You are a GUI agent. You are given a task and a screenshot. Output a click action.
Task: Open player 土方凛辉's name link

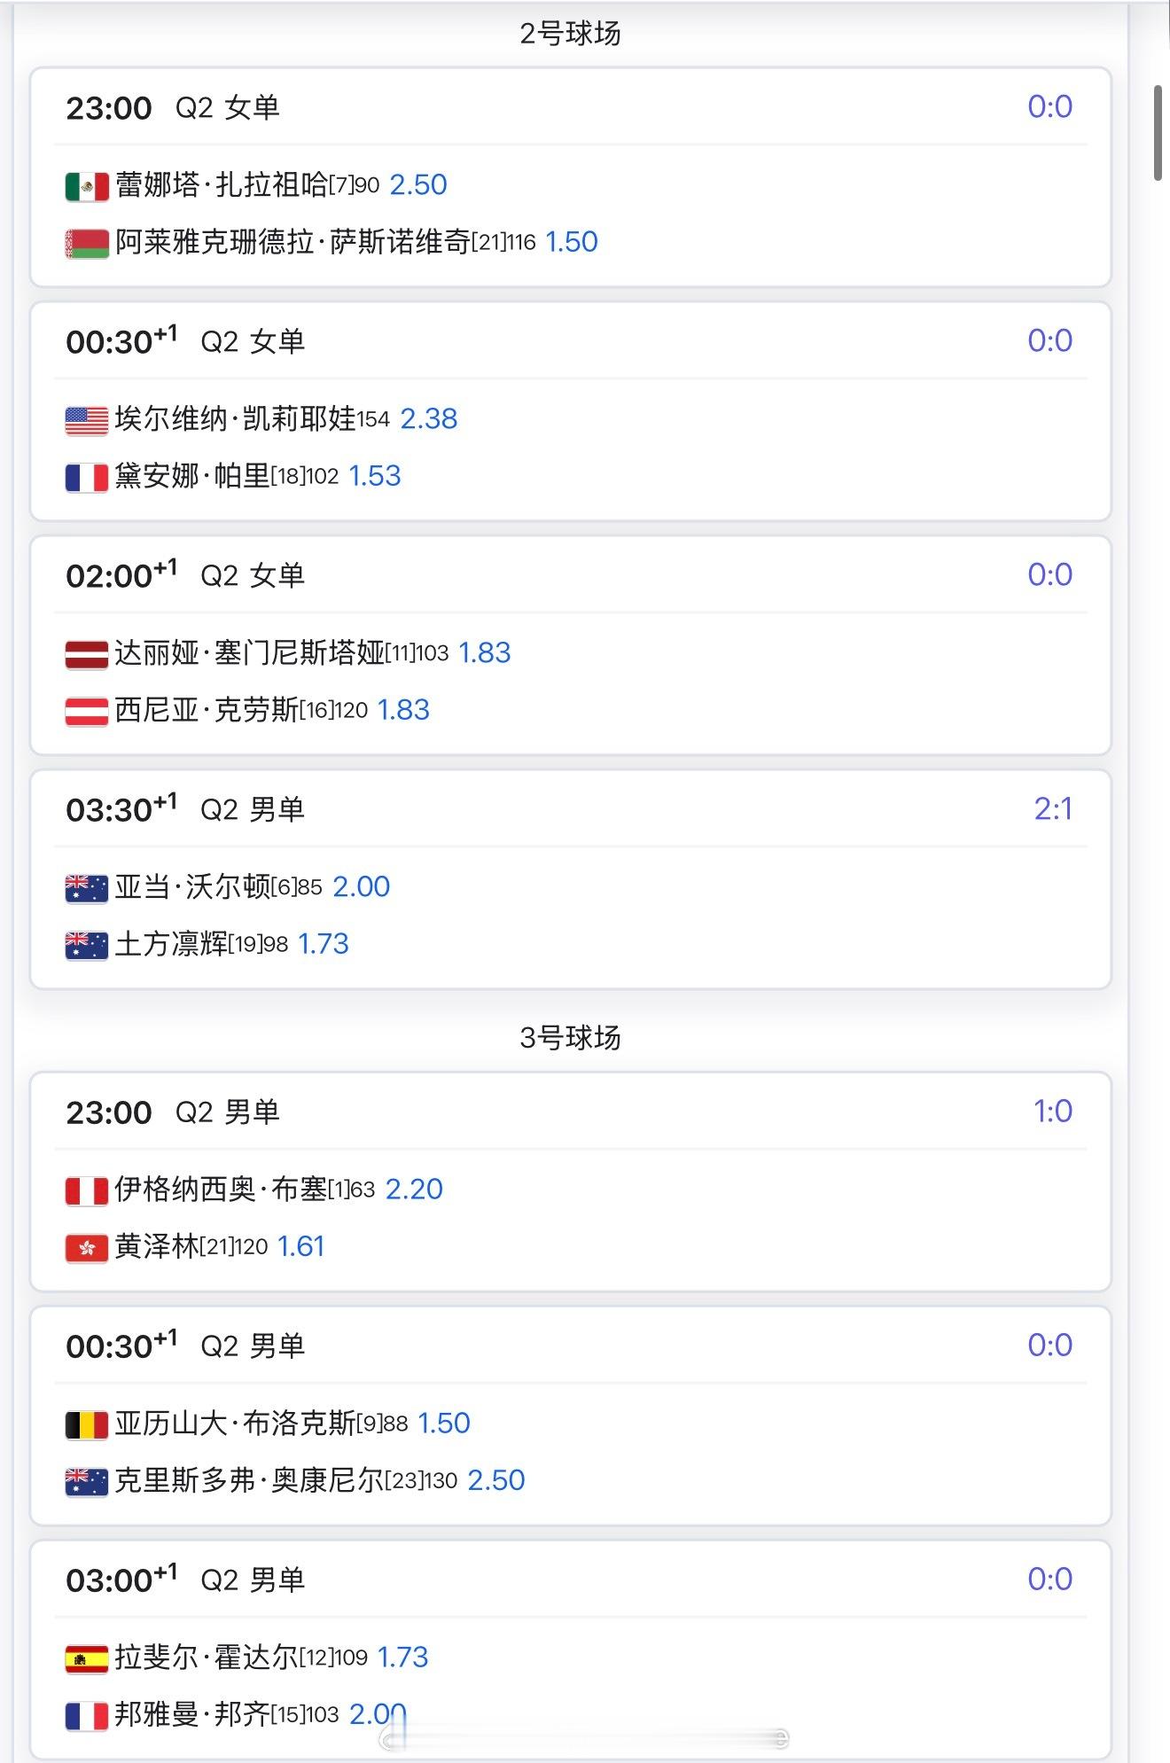pos(171,945)
